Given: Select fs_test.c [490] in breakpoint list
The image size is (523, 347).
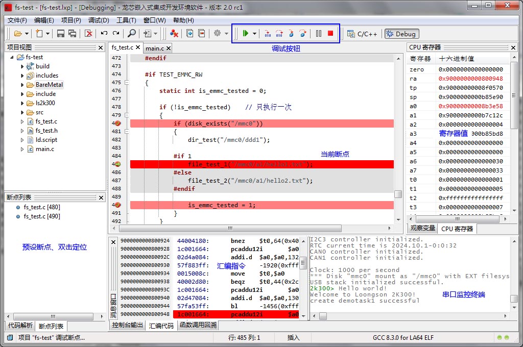Looking at the screenshot, I should (x=41, y=216).
